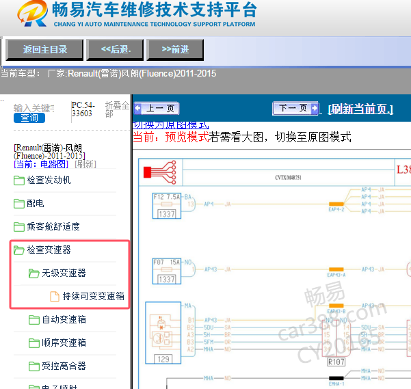Click the right arrow icon on 下一页
This screenshot has height=389, width=411.
[x=315, y=108]
